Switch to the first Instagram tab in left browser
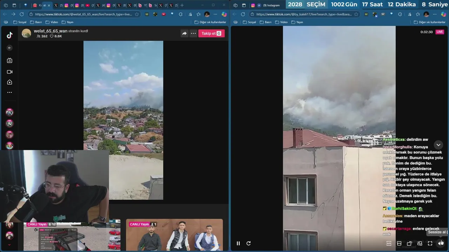449x252 pixels. 69,5
